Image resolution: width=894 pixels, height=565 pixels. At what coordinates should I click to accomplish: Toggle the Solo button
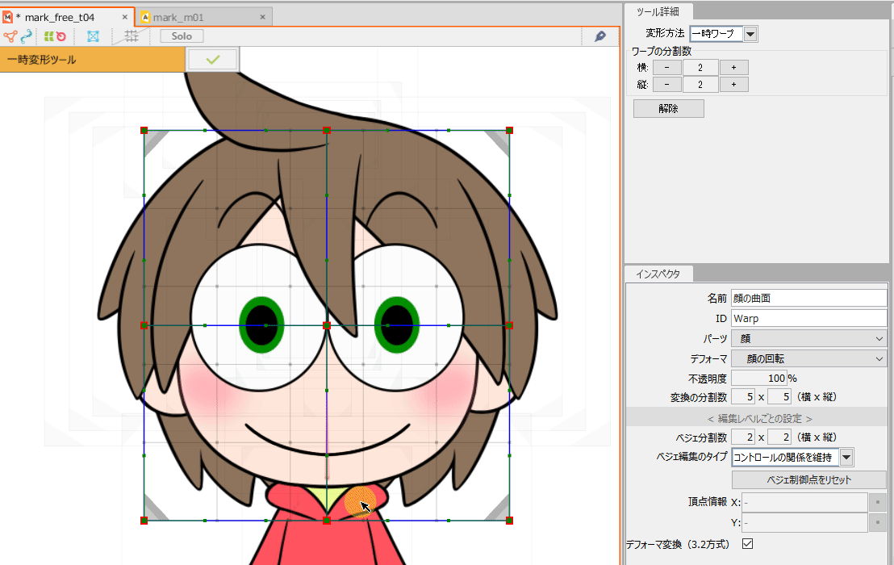pos(182,36)
